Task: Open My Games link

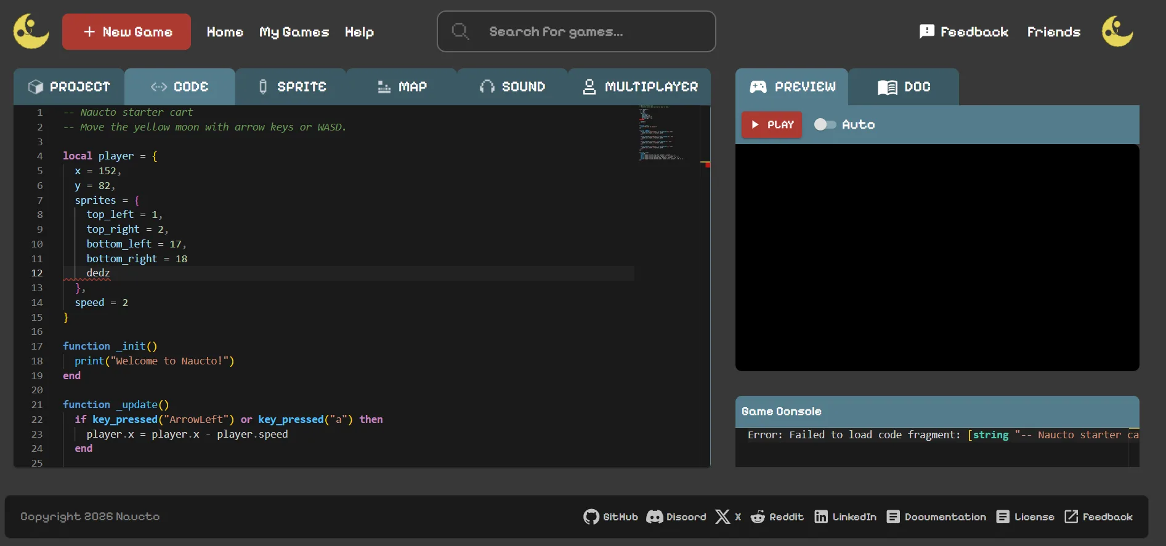Action: point(294,32)
